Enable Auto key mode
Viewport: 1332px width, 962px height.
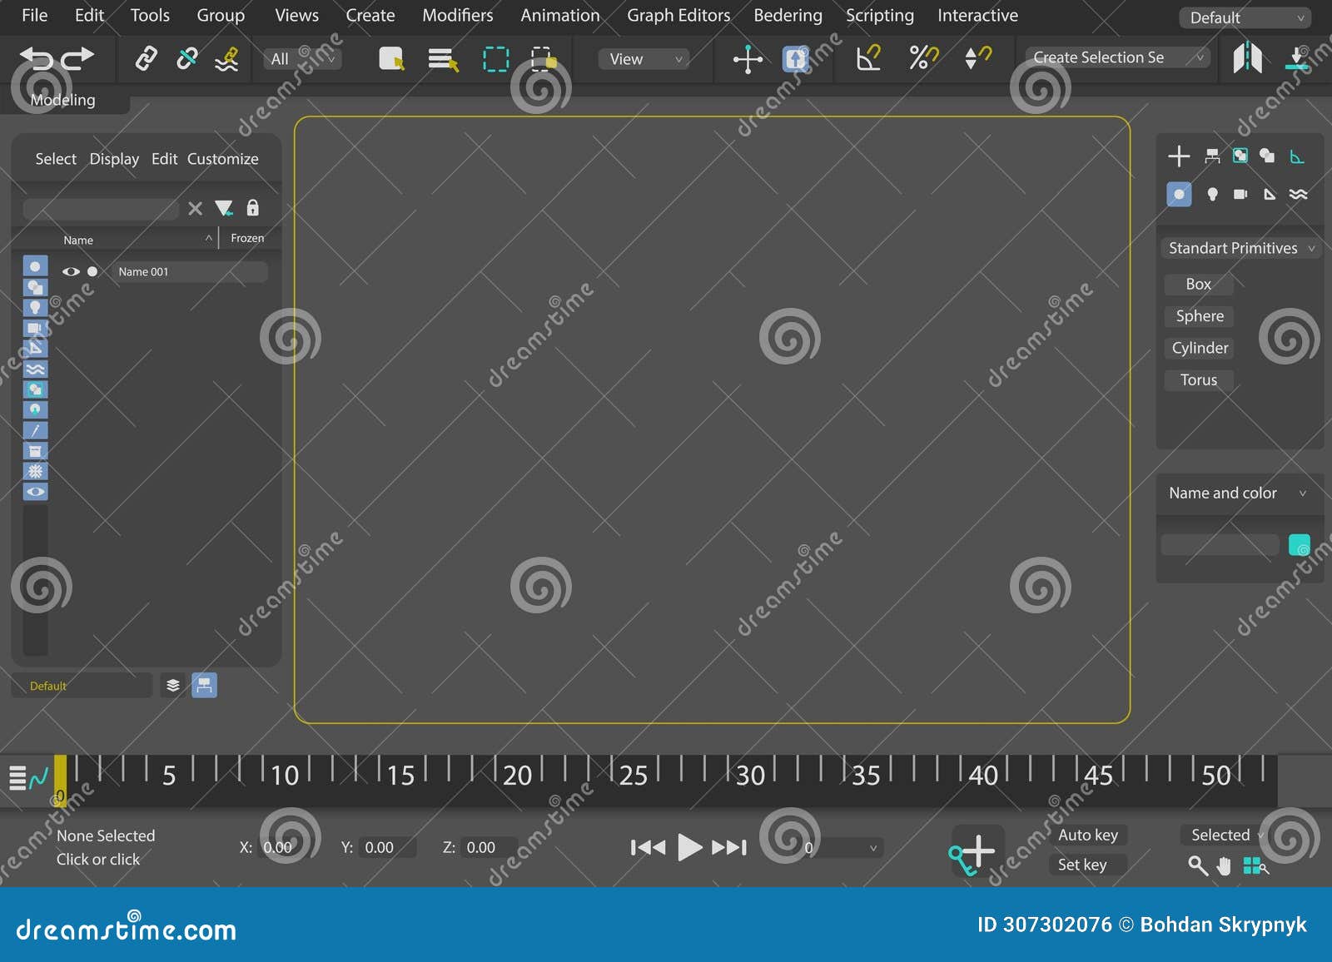1088,835
